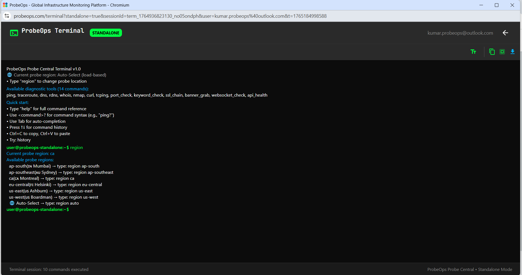Select the us-west(Boardman) region entry

(53, 197)
